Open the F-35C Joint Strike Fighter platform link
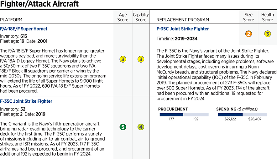 click(x=26, y=101)
